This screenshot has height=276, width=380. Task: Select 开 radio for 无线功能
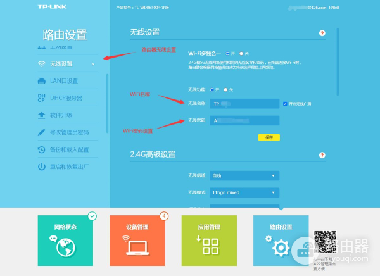point(212,90)
